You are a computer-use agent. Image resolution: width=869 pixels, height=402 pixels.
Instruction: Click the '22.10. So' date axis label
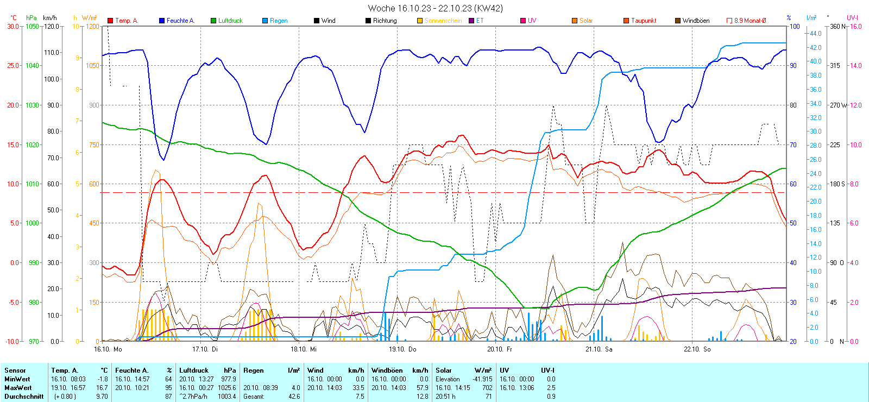(697, 349)
